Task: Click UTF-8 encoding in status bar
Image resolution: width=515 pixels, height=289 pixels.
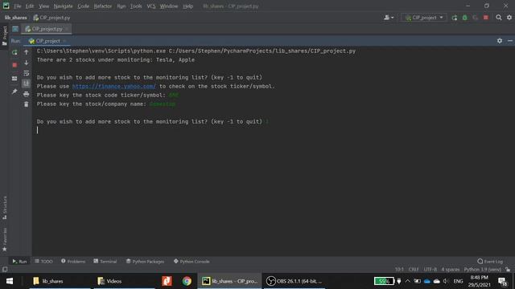Action: pyautogui.click(x=431, y=270)
